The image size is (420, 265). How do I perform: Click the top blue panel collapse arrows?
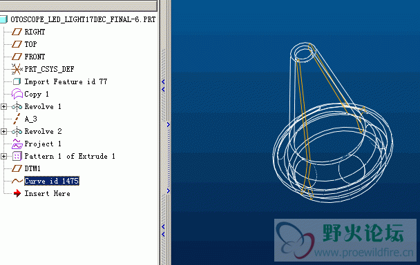click(x=163, y=86)
